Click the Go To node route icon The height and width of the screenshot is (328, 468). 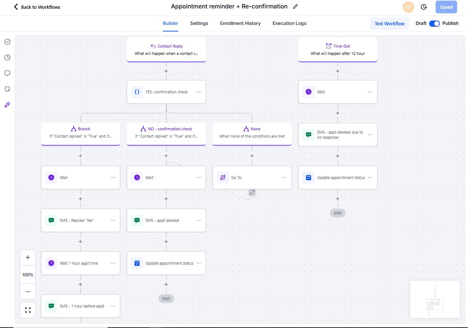222,178
